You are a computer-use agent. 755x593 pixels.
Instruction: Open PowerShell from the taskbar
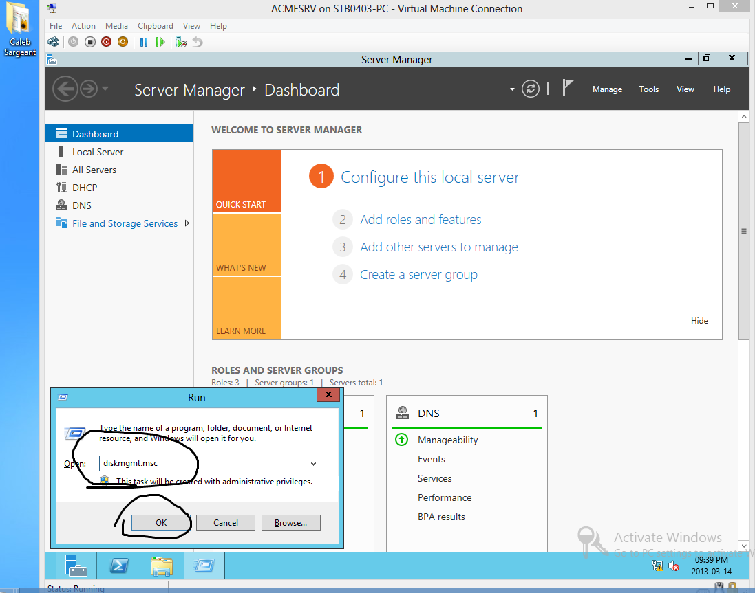[119, 565]
